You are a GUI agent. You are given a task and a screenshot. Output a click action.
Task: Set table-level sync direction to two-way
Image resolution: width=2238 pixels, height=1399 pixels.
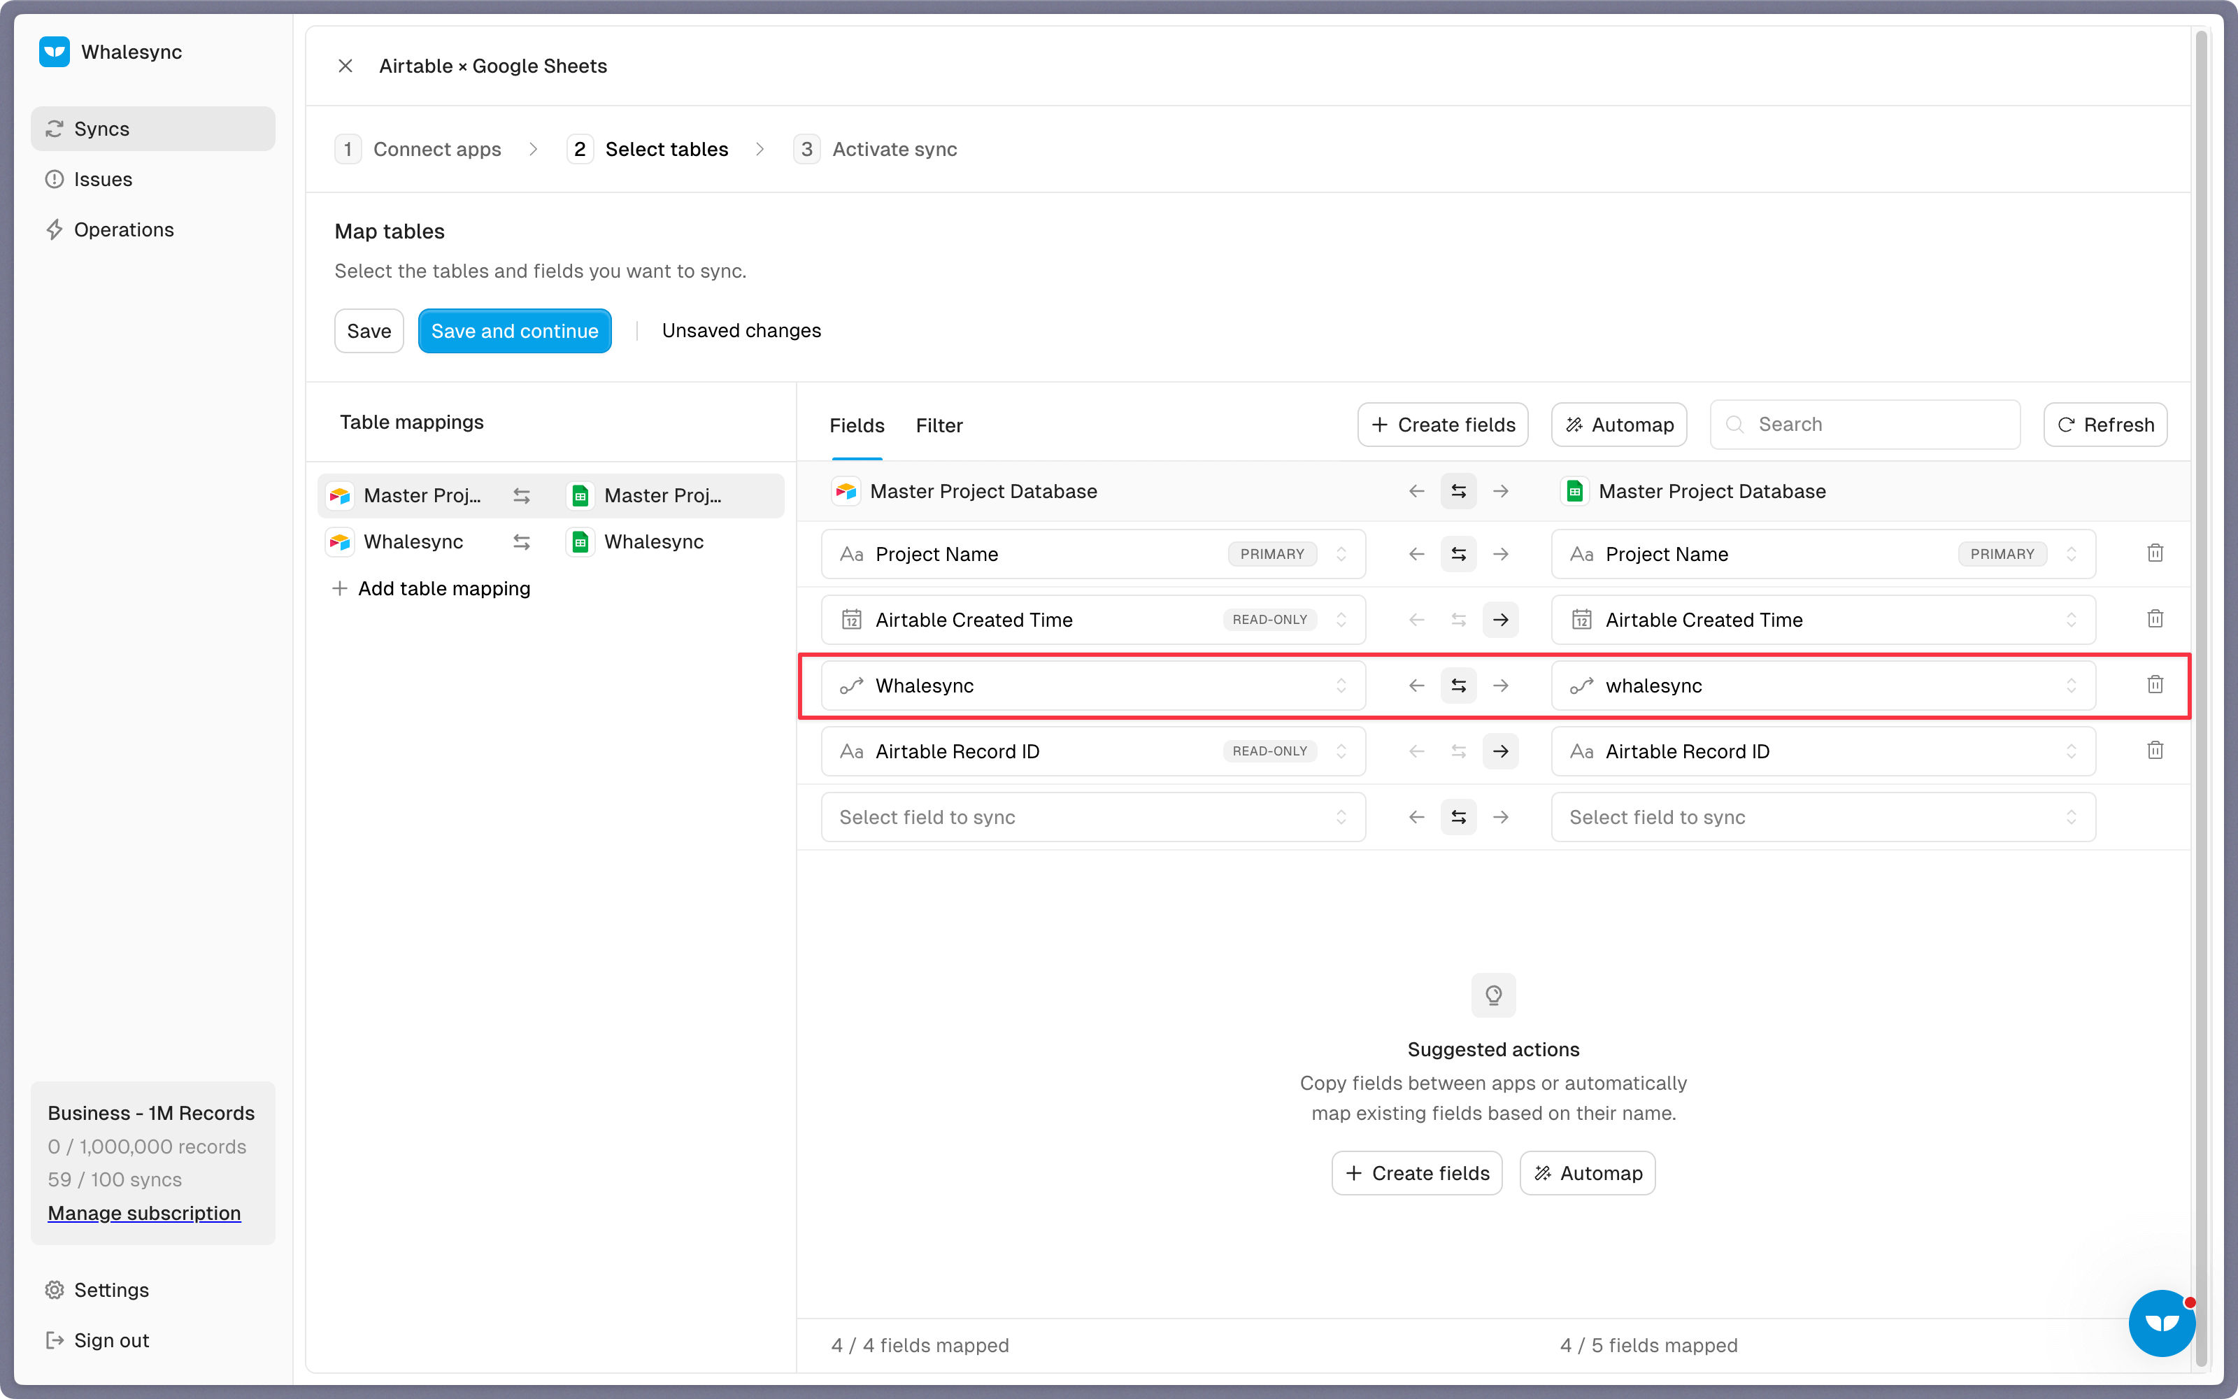click(1458, 491)
